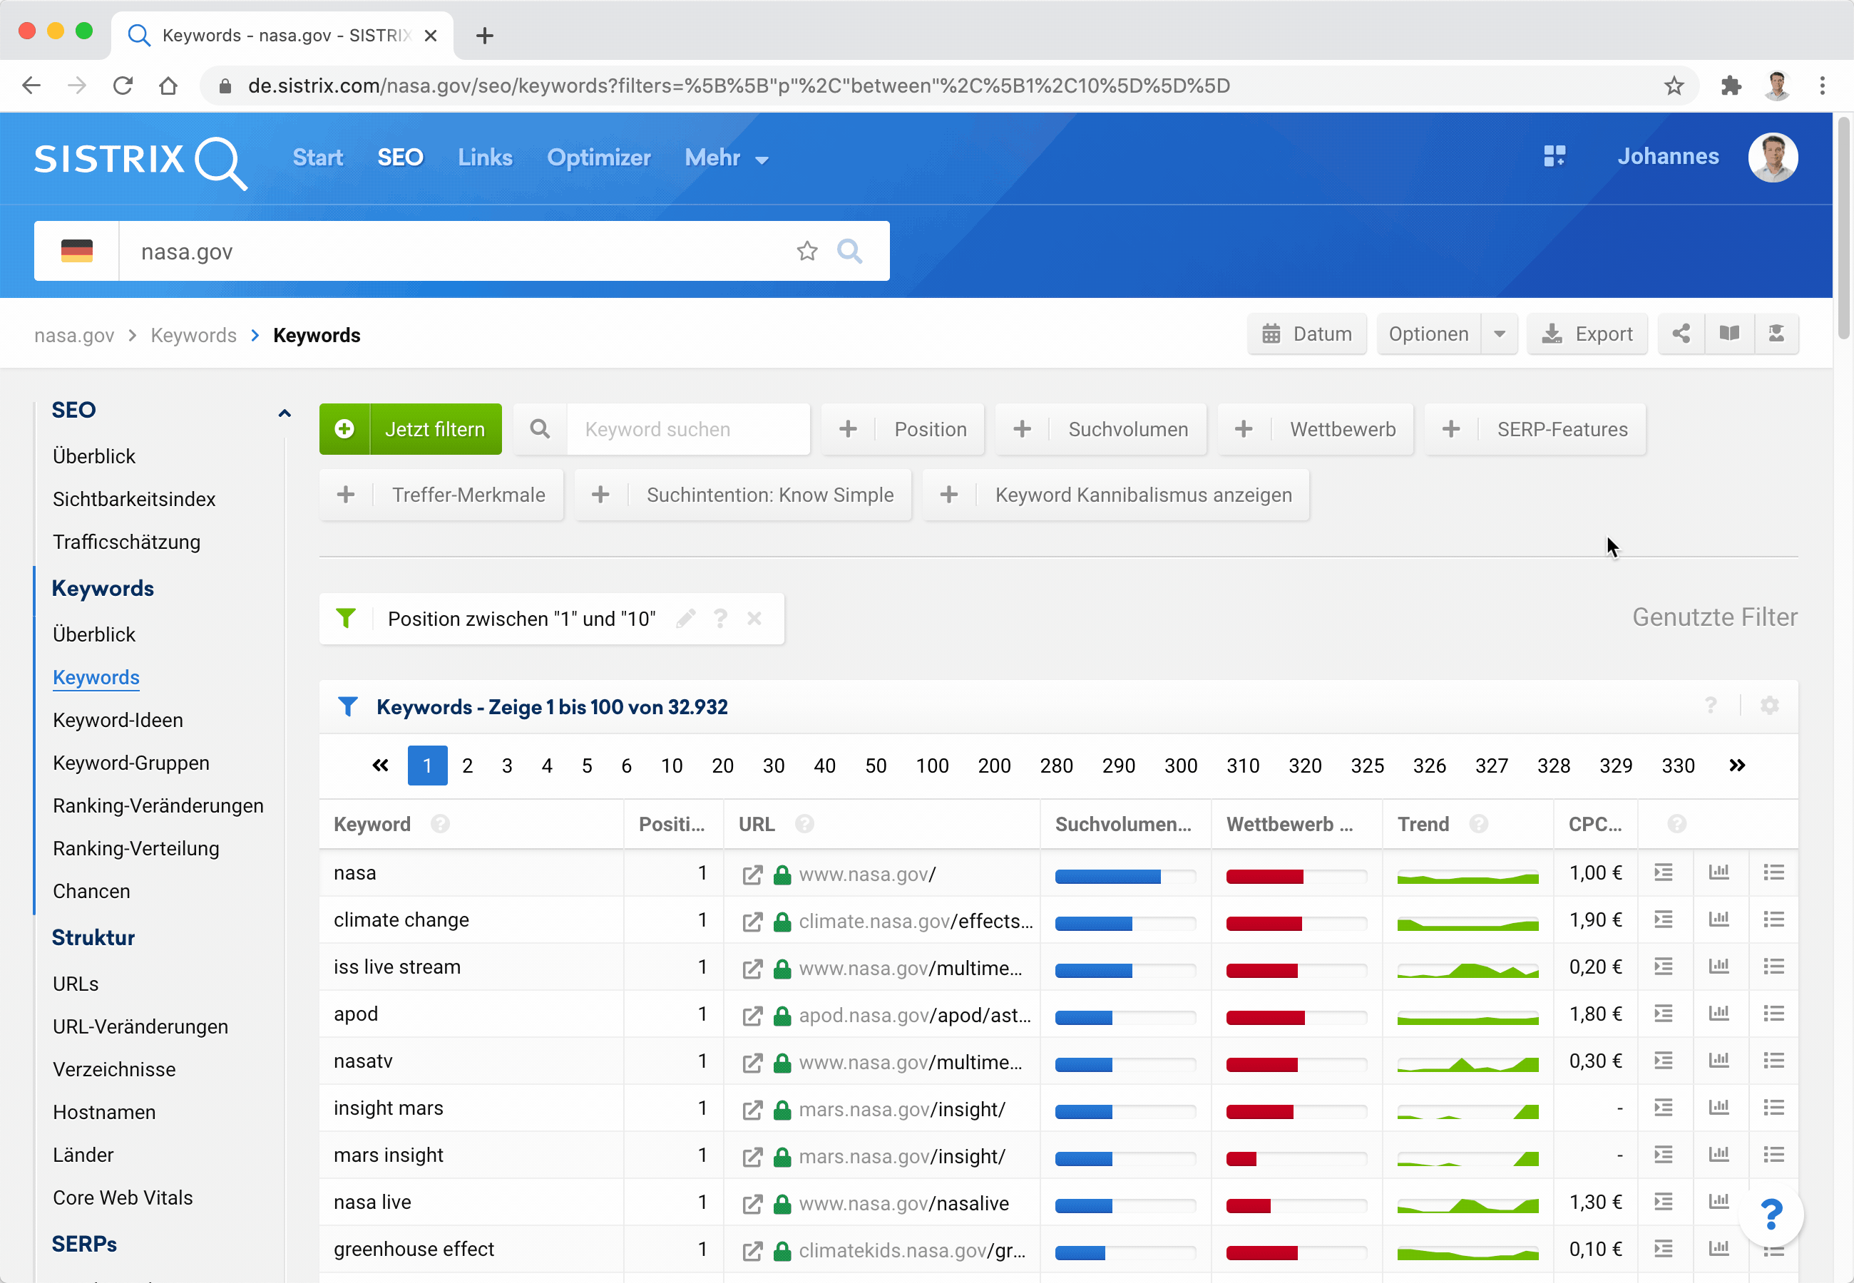
Task: Open the Optionen dropdown arrow
Action: click(x=1500, y=334)
